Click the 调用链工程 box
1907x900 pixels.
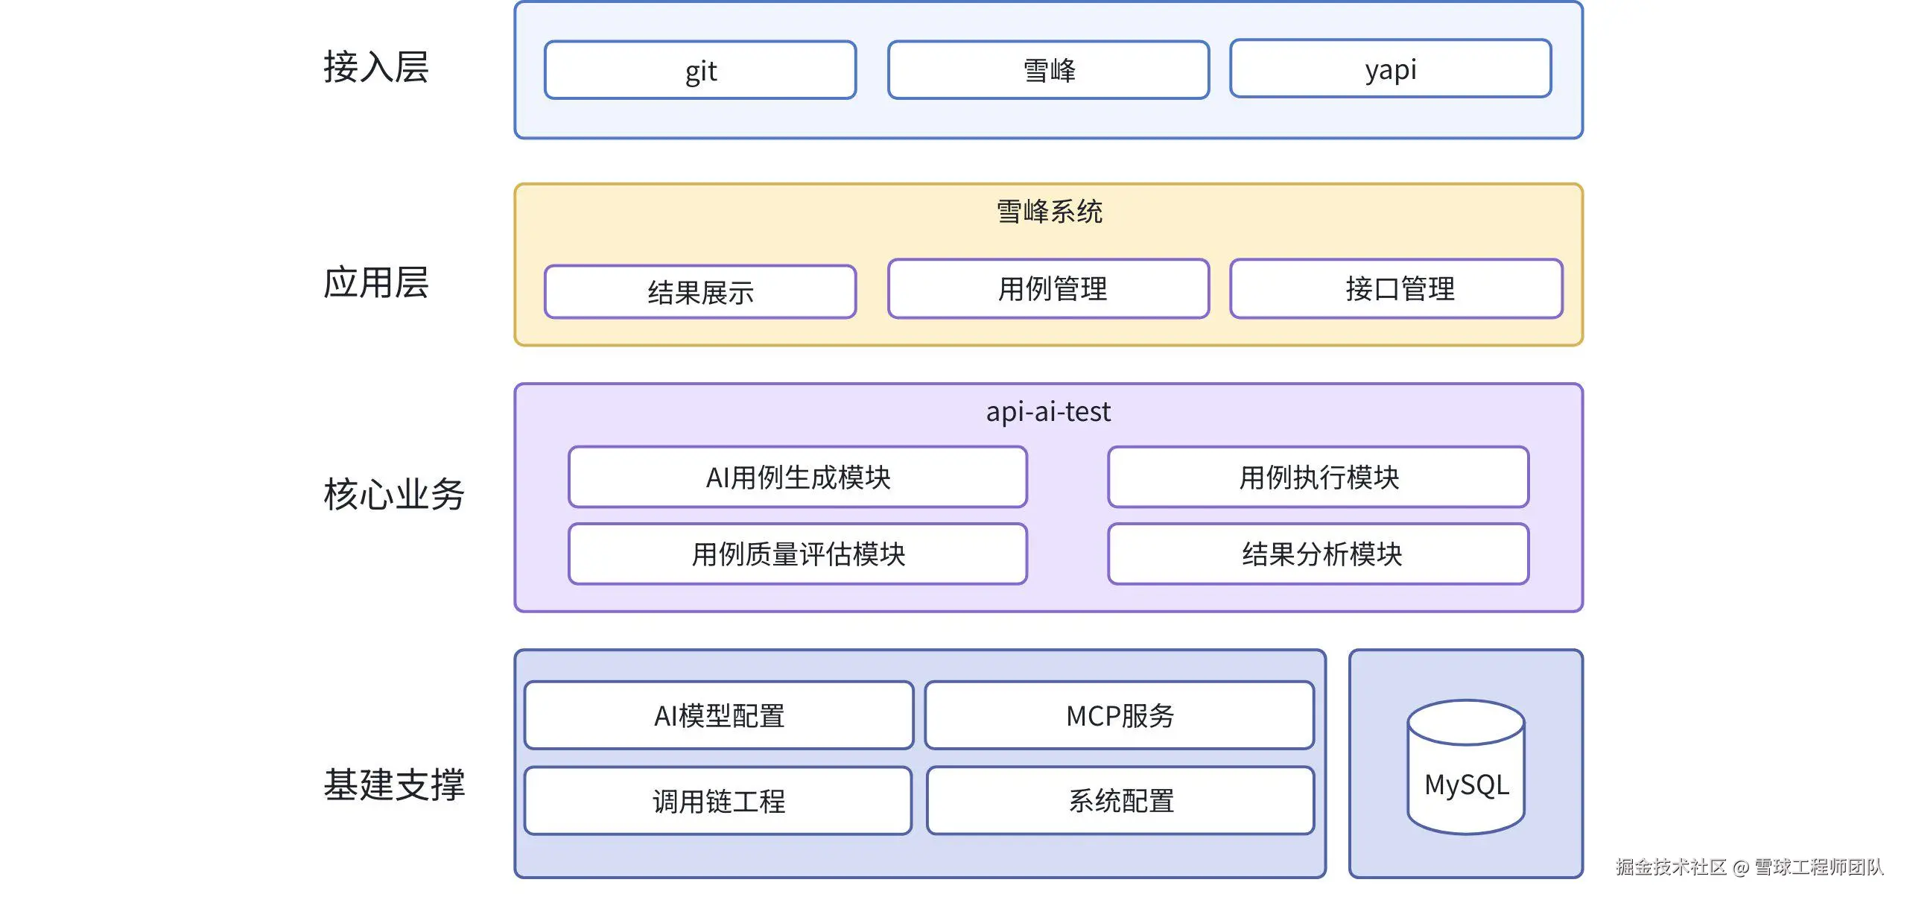pyautogui.click(x=718, y=802)
